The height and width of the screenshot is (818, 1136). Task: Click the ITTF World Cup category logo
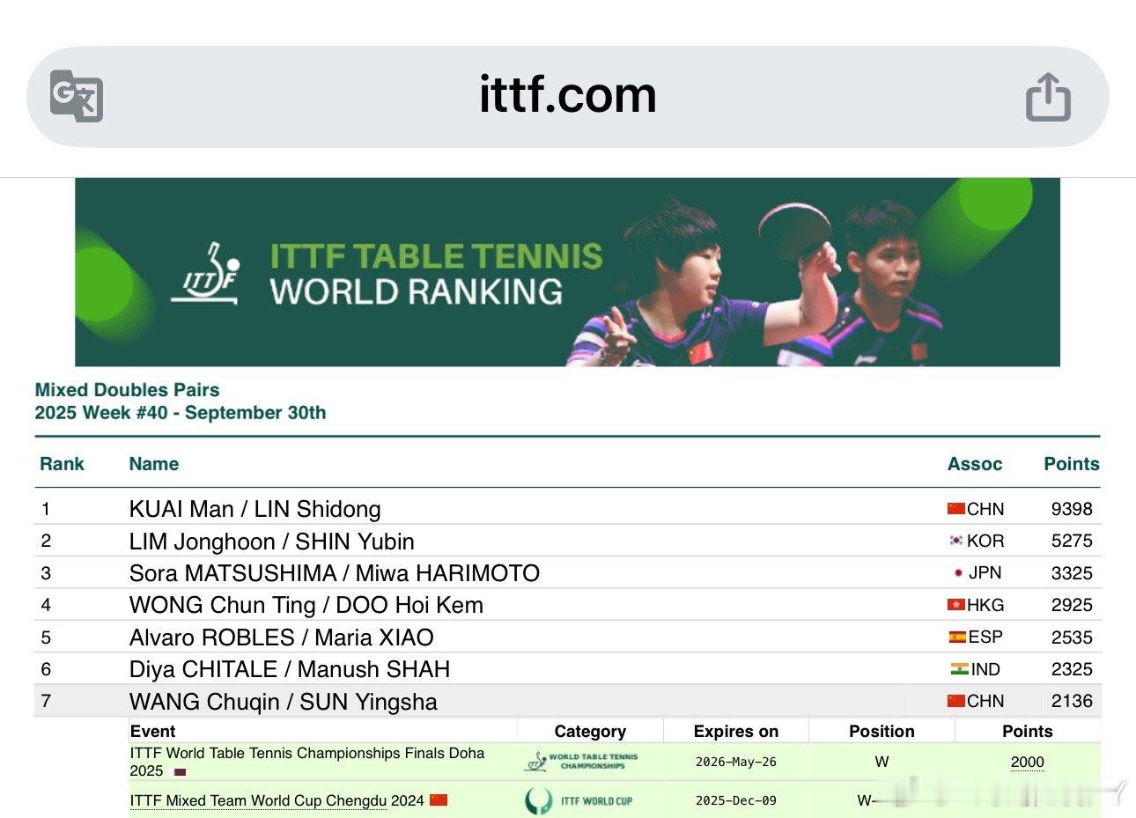pyautogui.click(x=579, y=800)
